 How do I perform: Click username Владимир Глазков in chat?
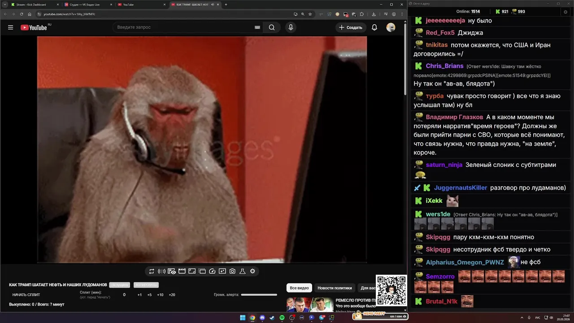click(x=454, y=117)
